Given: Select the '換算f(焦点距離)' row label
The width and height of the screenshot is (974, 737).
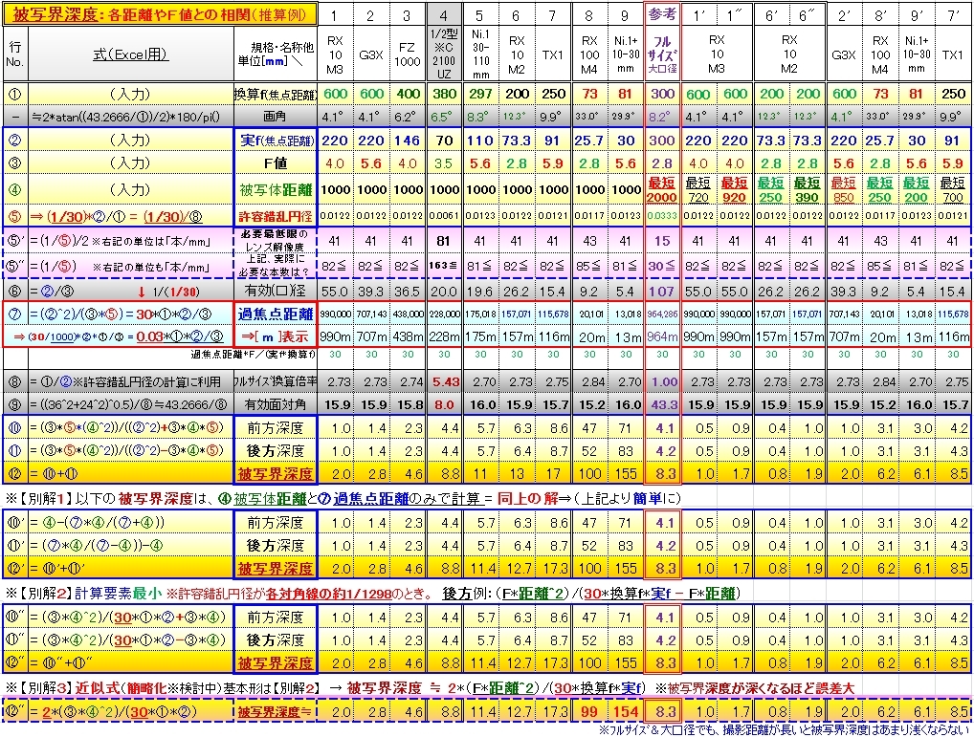Looking at the screenshot, I should [x=276, y=95].
